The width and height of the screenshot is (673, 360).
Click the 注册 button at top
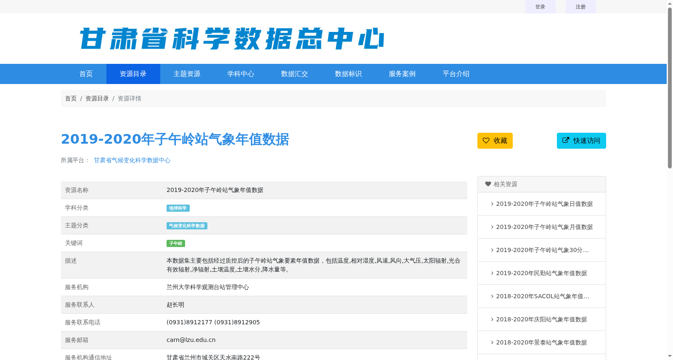click(x=581, y=7)
